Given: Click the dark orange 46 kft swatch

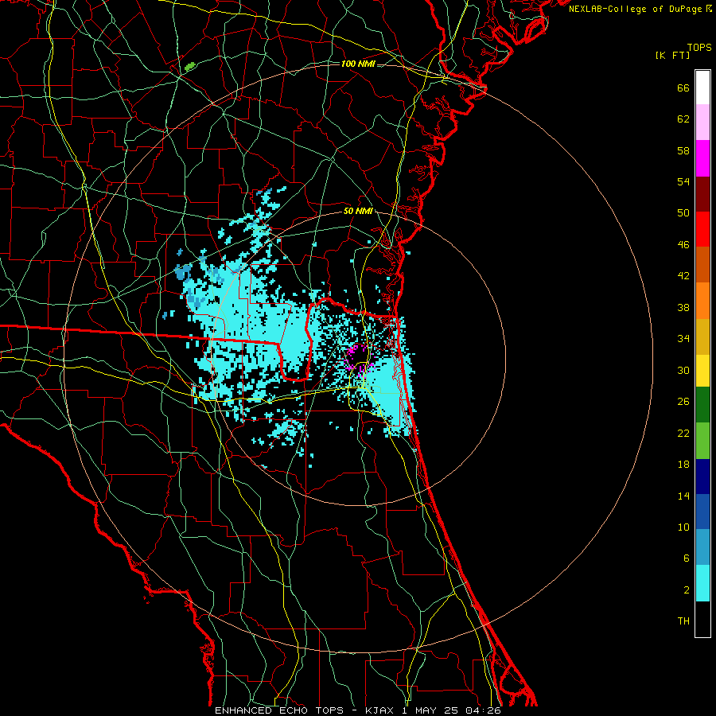Looking at the screenshot, I should pos(702,264).
